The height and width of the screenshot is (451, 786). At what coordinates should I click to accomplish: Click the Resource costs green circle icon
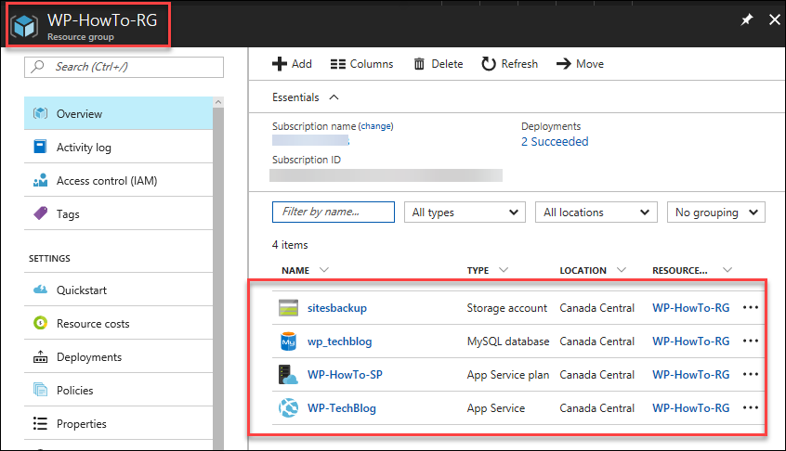pyautogui.click(x=40, y=323)
